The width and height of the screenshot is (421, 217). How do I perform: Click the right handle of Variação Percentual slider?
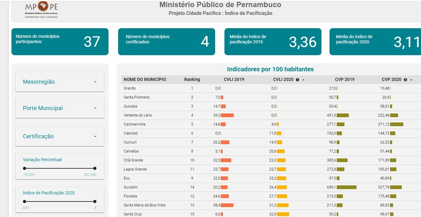(95, 168)
